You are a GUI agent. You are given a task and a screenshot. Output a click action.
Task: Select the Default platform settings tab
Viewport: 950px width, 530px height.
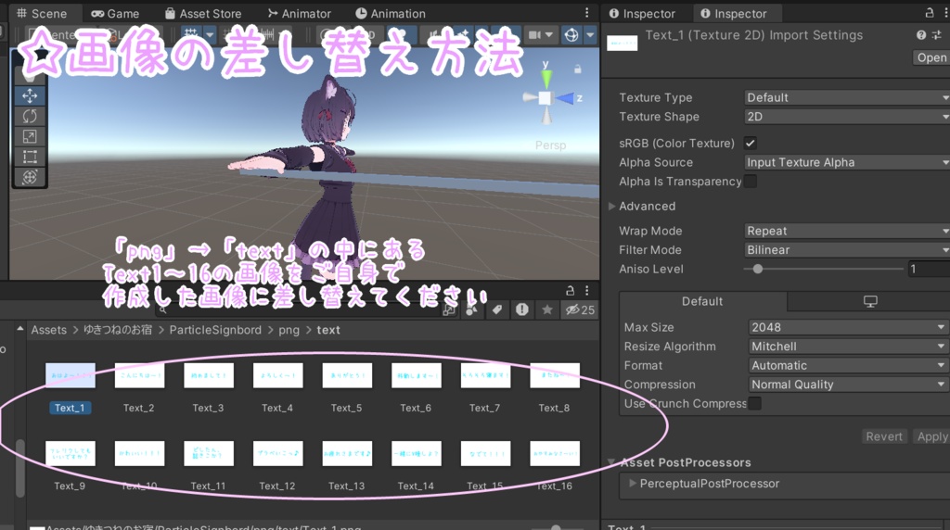(703, 301)
